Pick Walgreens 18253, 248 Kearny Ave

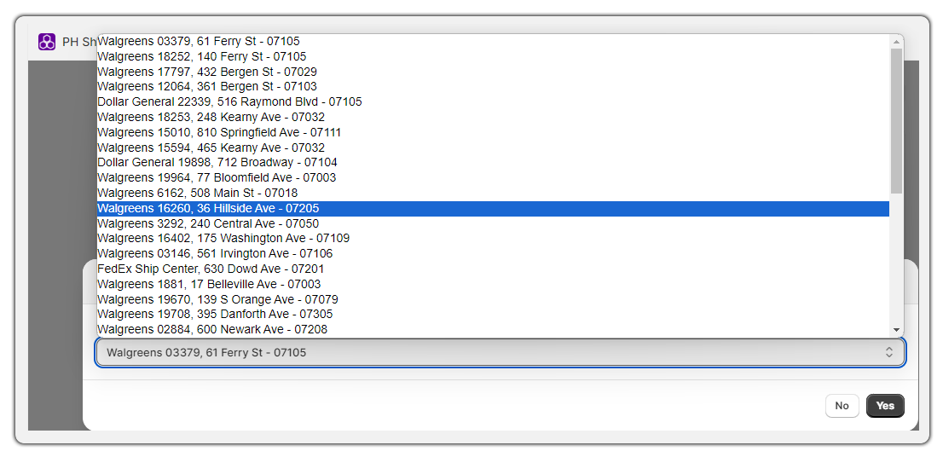coord(493,118)
